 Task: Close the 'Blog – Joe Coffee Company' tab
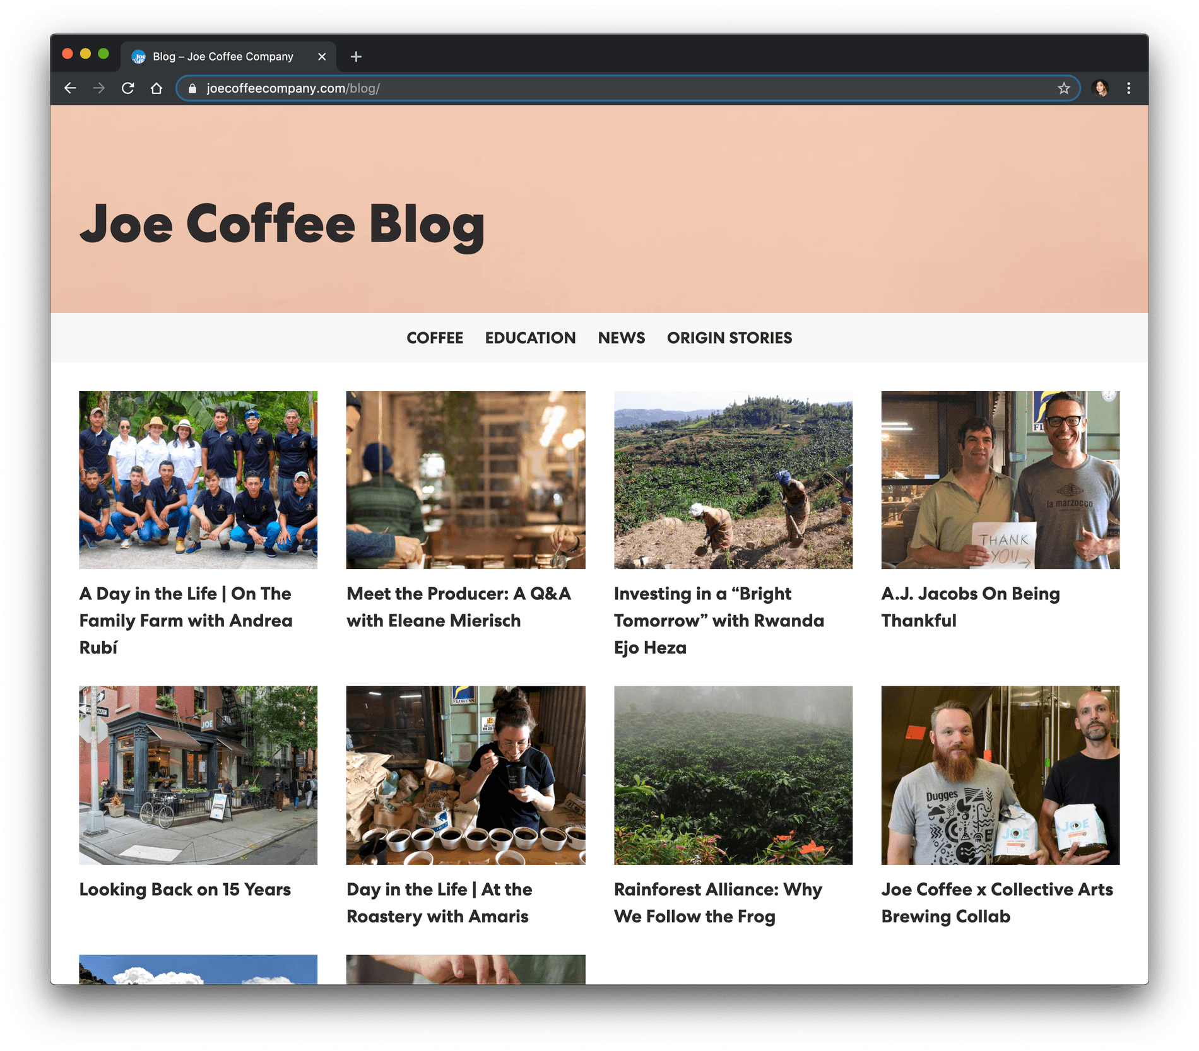(x=322, y=57)
